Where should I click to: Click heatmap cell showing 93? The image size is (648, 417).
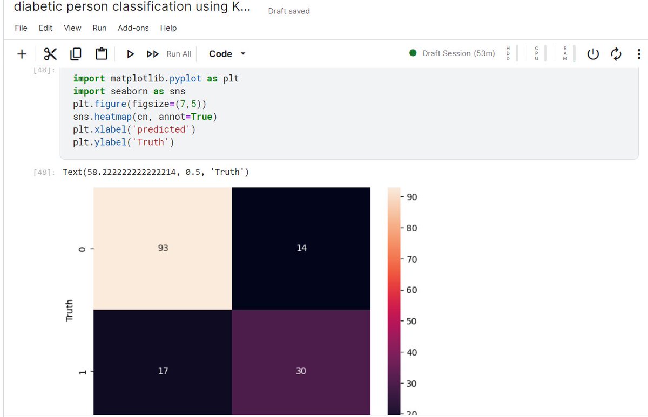[163, 248]
